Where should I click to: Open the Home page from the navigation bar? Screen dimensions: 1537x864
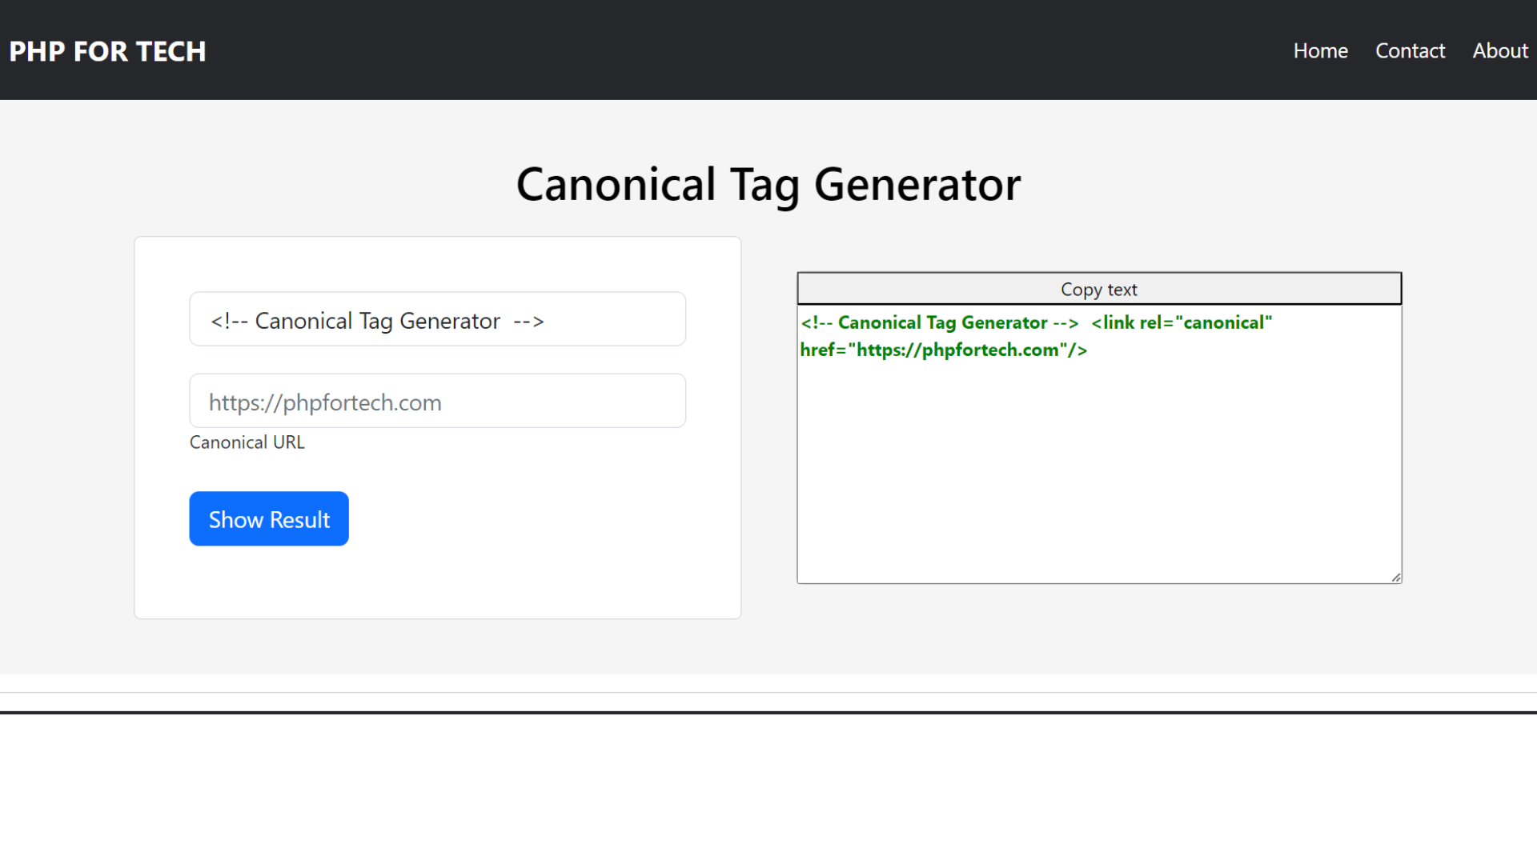click(1320, 50)
